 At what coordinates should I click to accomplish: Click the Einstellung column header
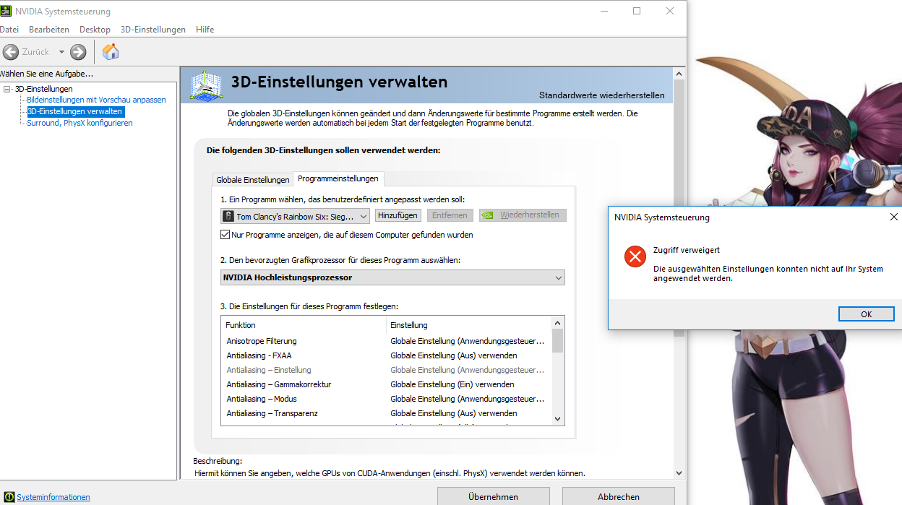468,325
